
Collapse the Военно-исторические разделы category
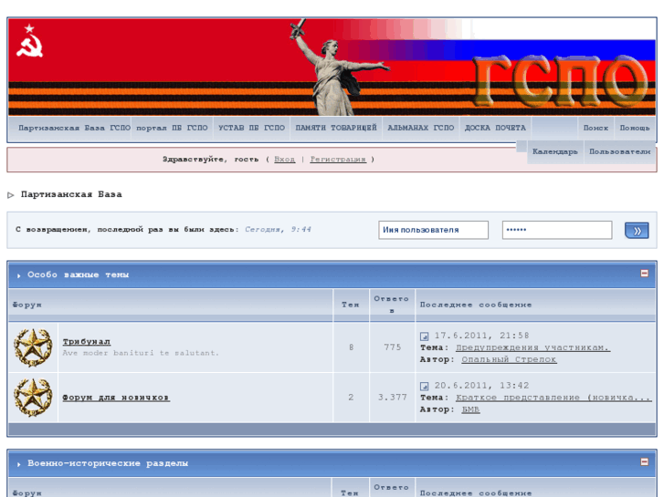[x=644, y=462]
